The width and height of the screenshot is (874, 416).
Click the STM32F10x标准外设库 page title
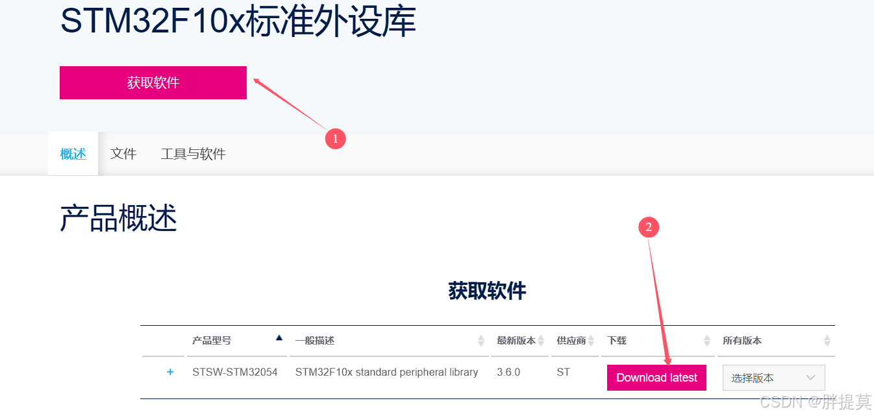tap(238, 21)
